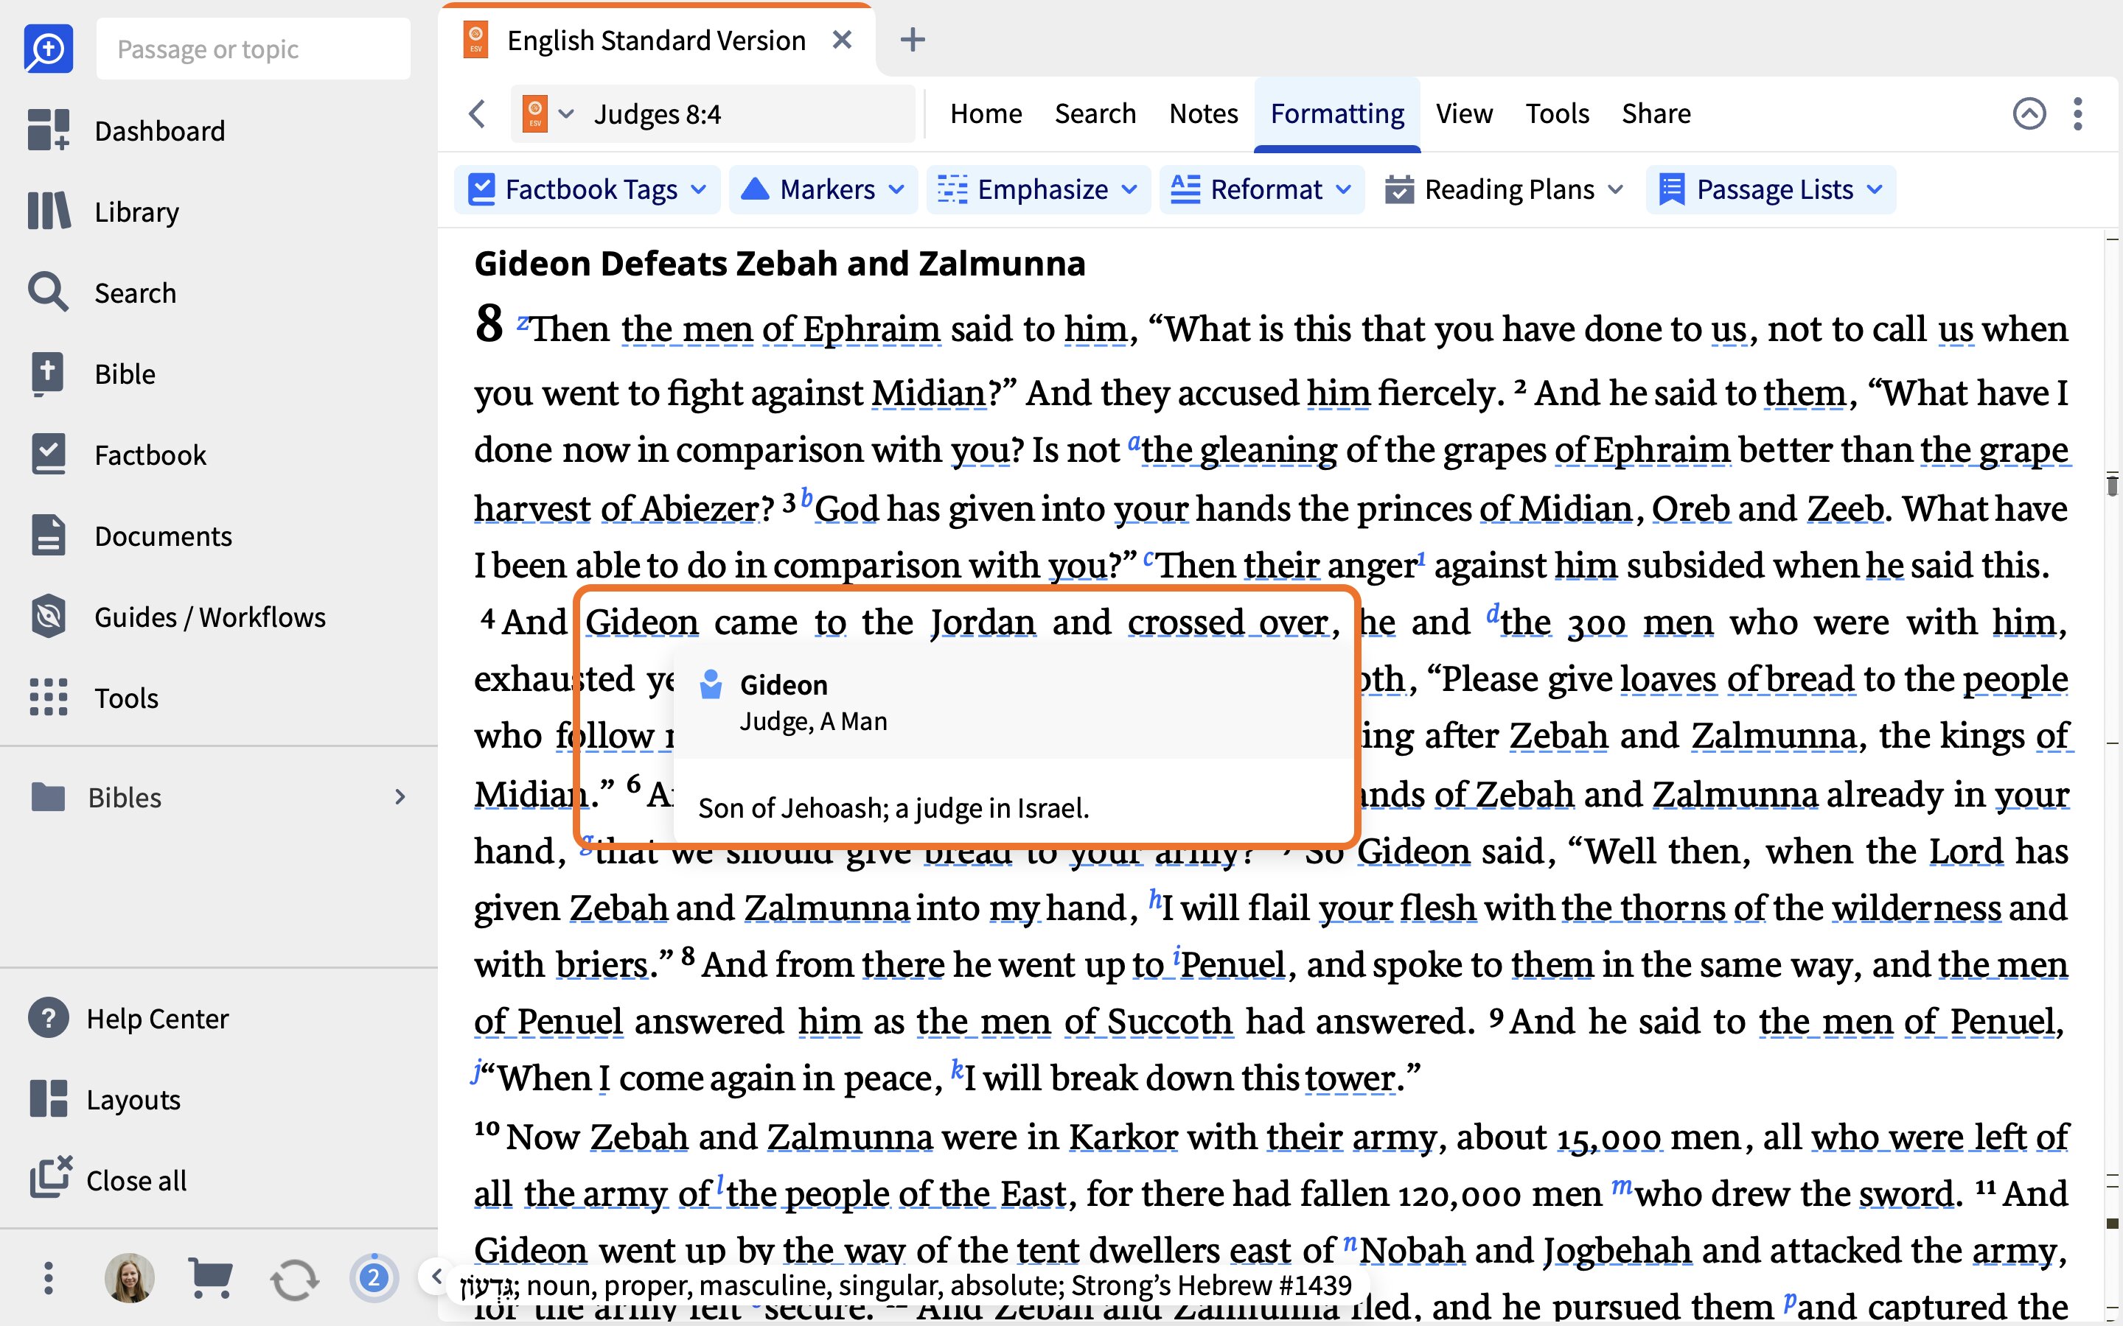Open the Markers dropdown
Image resolution: width=2123 pixels, height=1326 pixels.
pos(823,189)
